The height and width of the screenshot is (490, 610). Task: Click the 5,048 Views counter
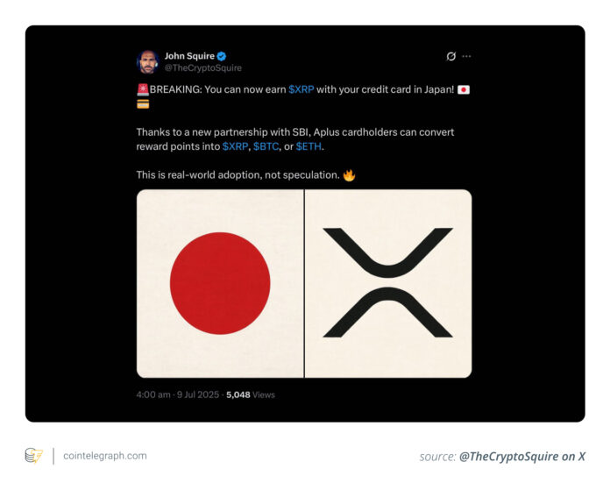click(251, 394)
